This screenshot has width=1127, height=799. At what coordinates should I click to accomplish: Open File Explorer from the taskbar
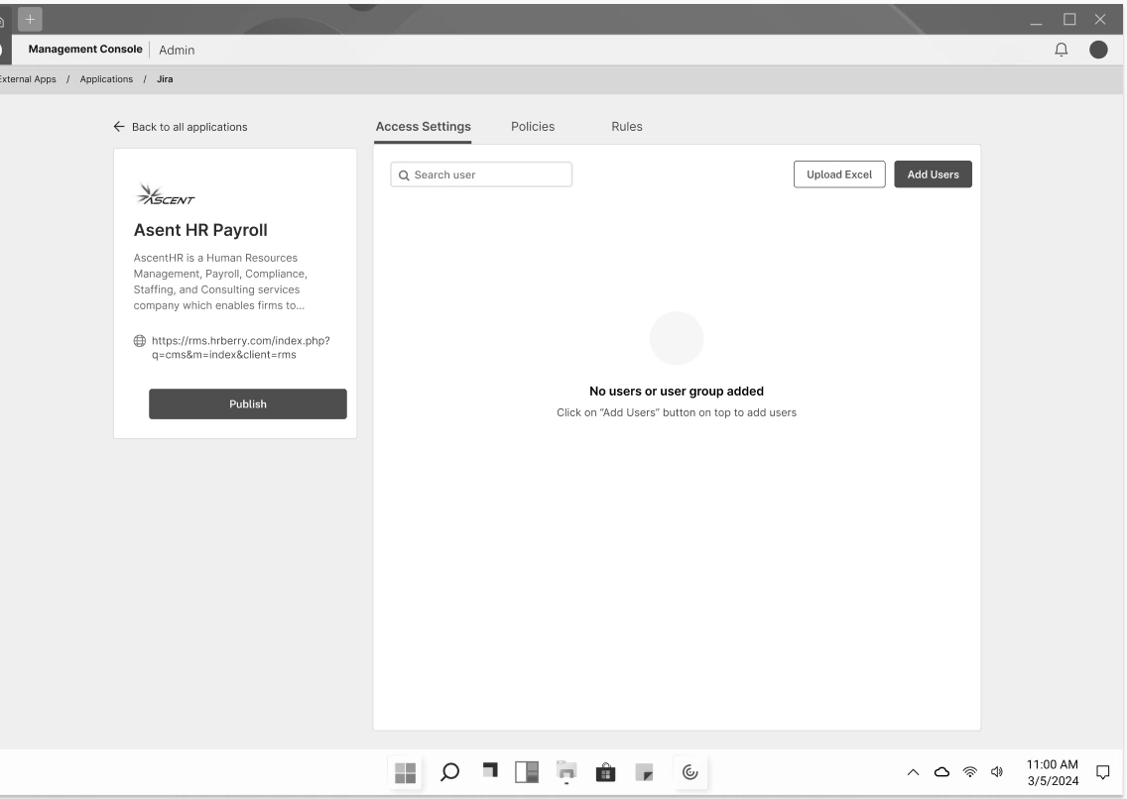pyautogui.click(x=566, y=772)
